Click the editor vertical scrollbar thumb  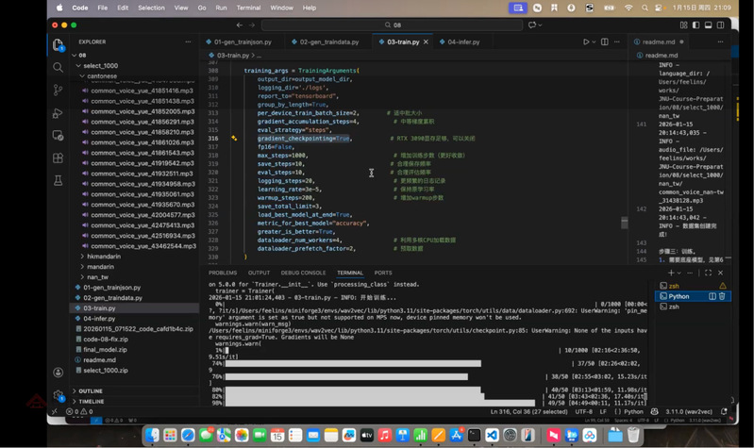623,223
